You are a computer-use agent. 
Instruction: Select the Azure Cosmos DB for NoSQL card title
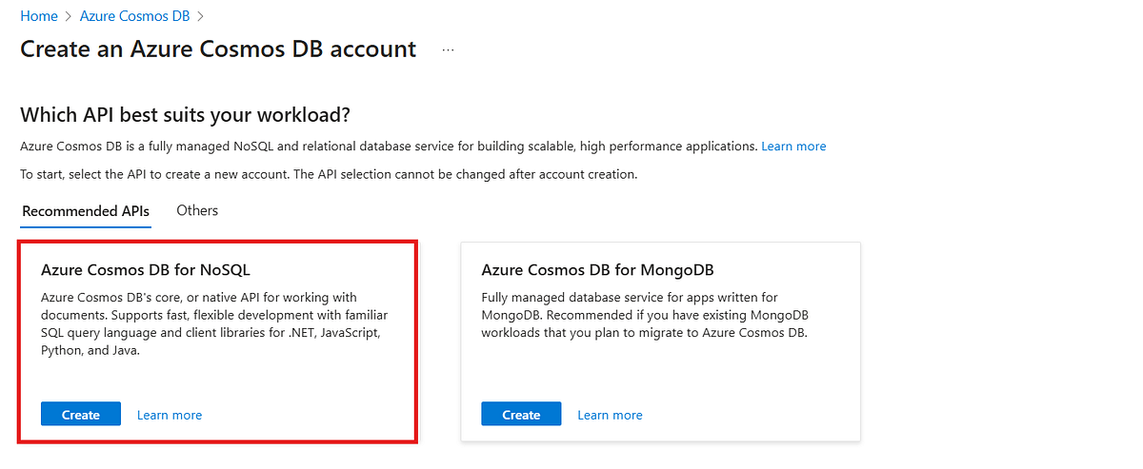point(146,269)
